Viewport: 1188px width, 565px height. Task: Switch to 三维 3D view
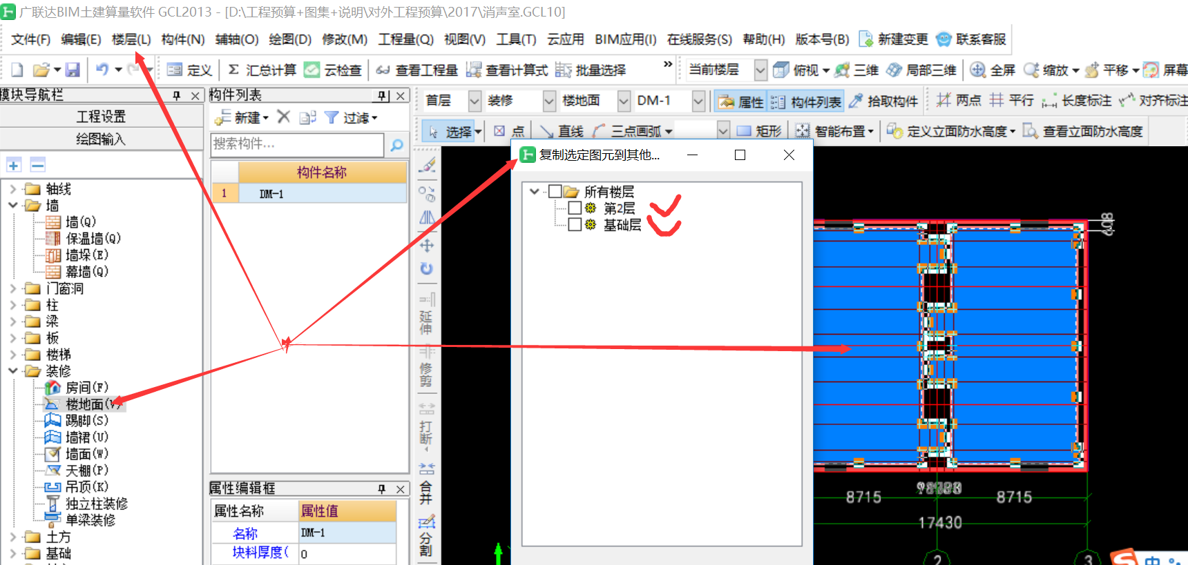(x=856, y=70)
